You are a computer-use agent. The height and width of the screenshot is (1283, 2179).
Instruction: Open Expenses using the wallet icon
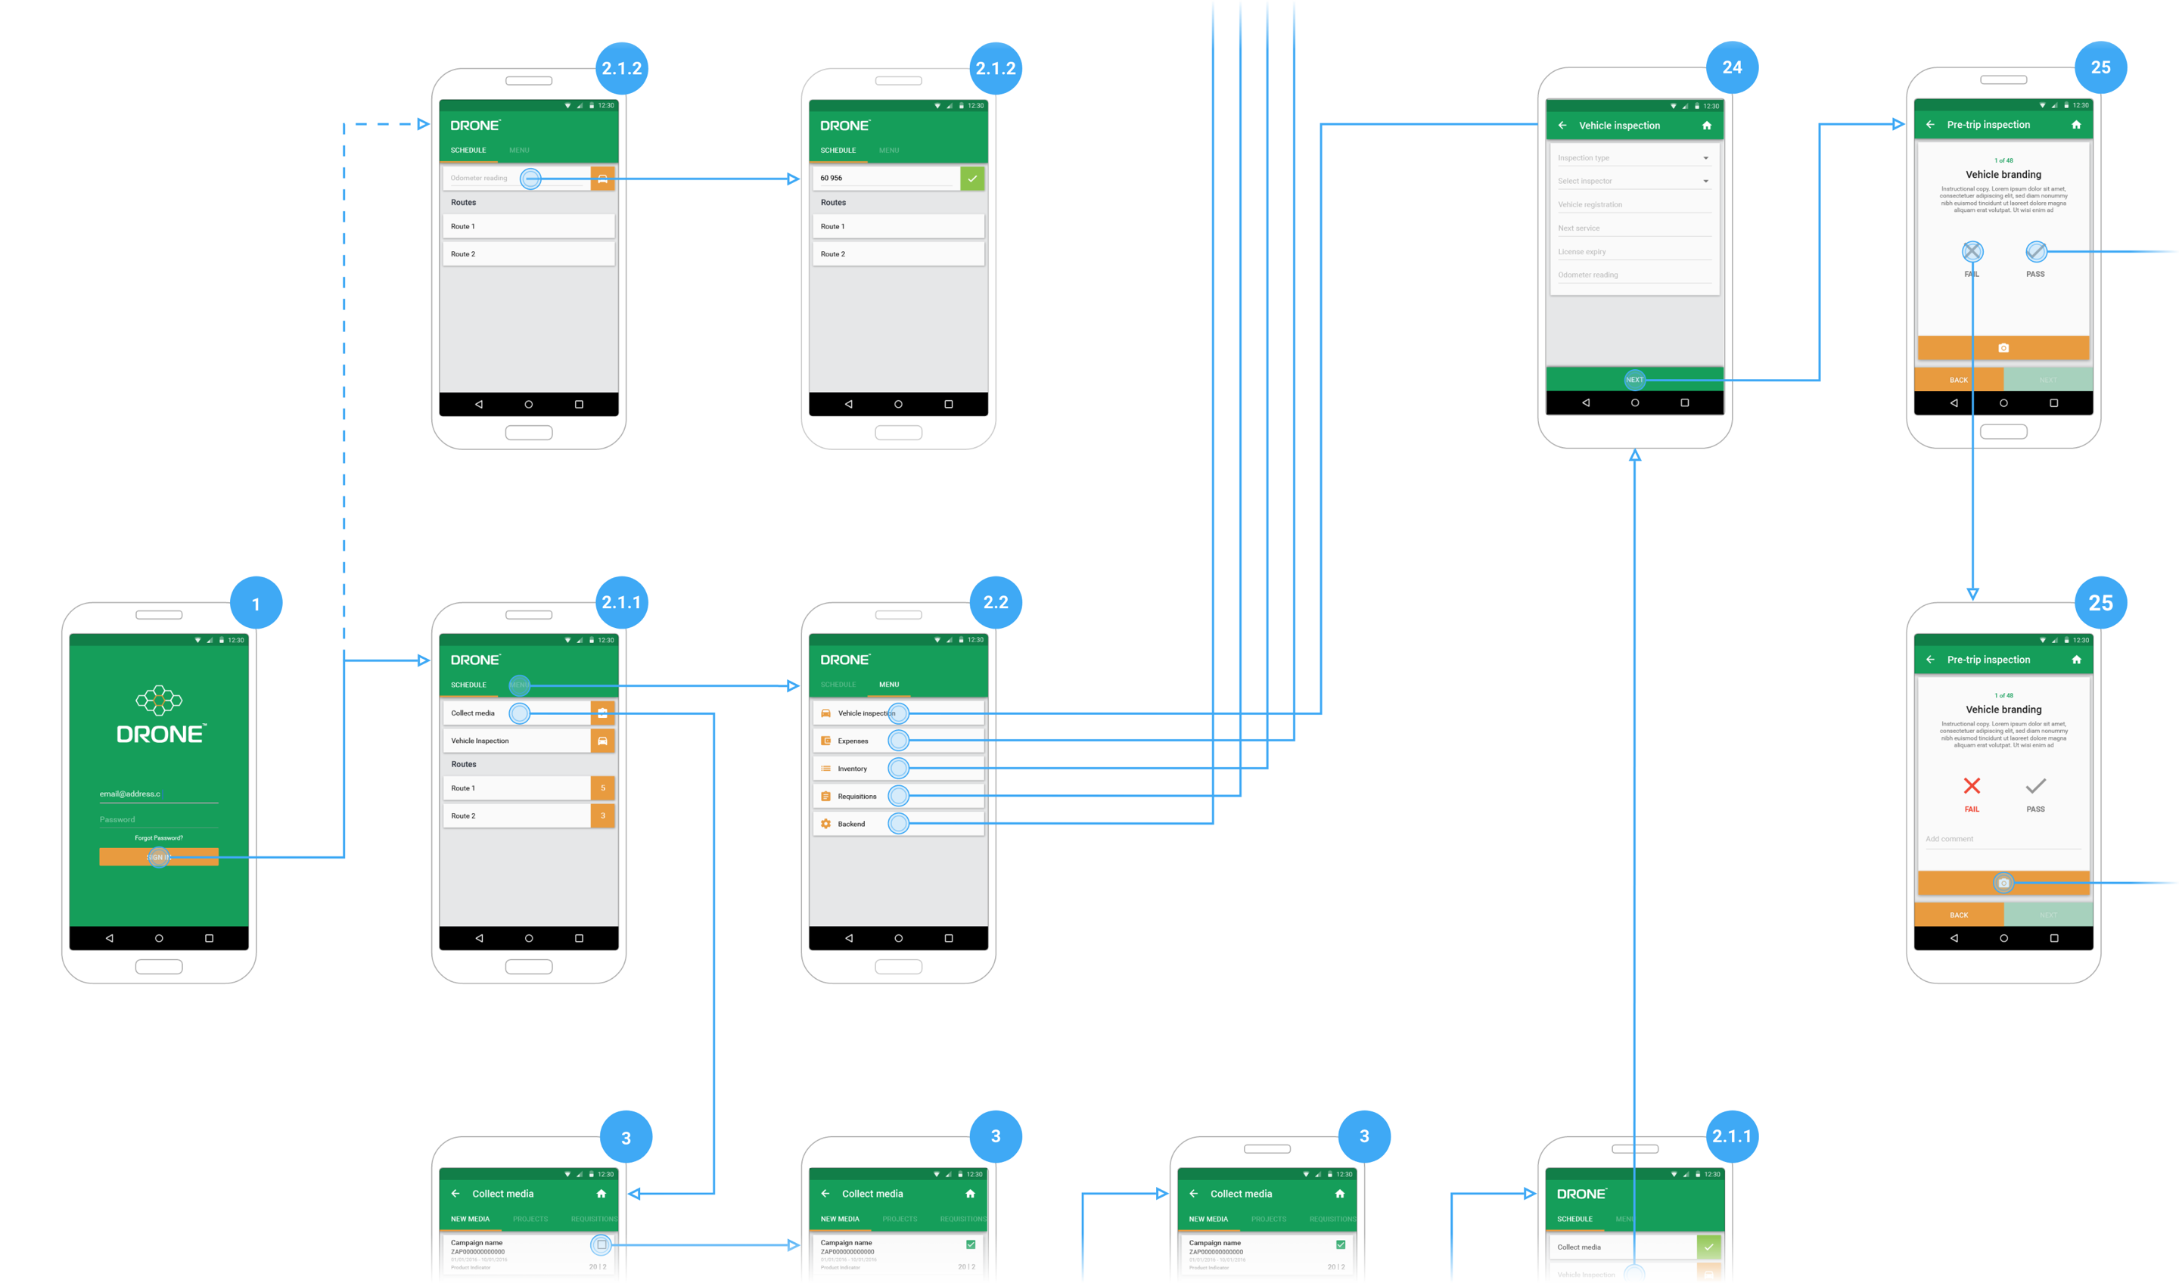(824, 740)
